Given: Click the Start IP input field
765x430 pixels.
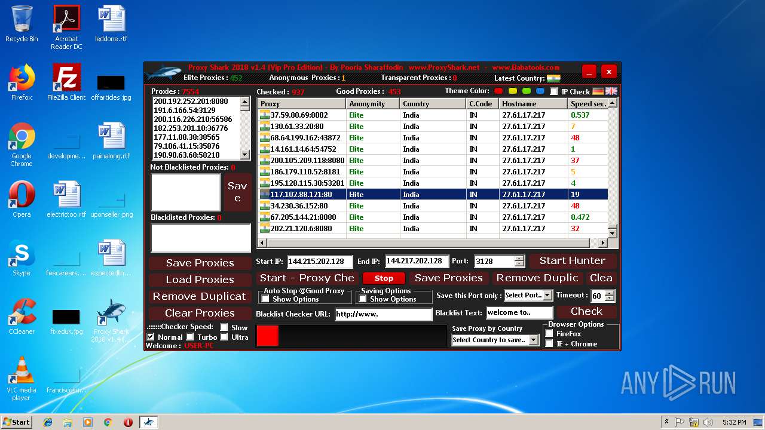Looking at the screenshot, I should coord(320,262).
